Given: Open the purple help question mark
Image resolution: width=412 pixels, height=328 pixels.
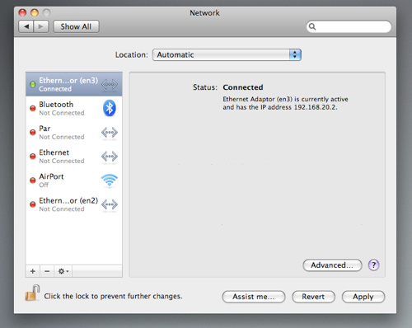Looking at the screenshot, I should point(373,265).
